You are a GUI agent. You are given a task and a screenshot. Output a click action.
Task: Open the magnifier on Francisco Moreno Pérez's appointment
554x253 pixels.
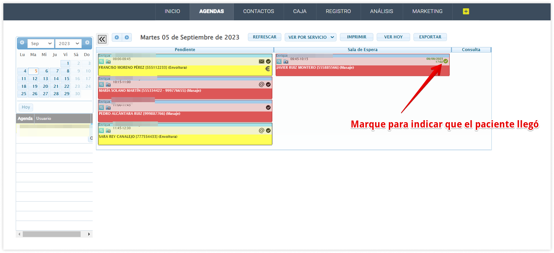point(101,61)
